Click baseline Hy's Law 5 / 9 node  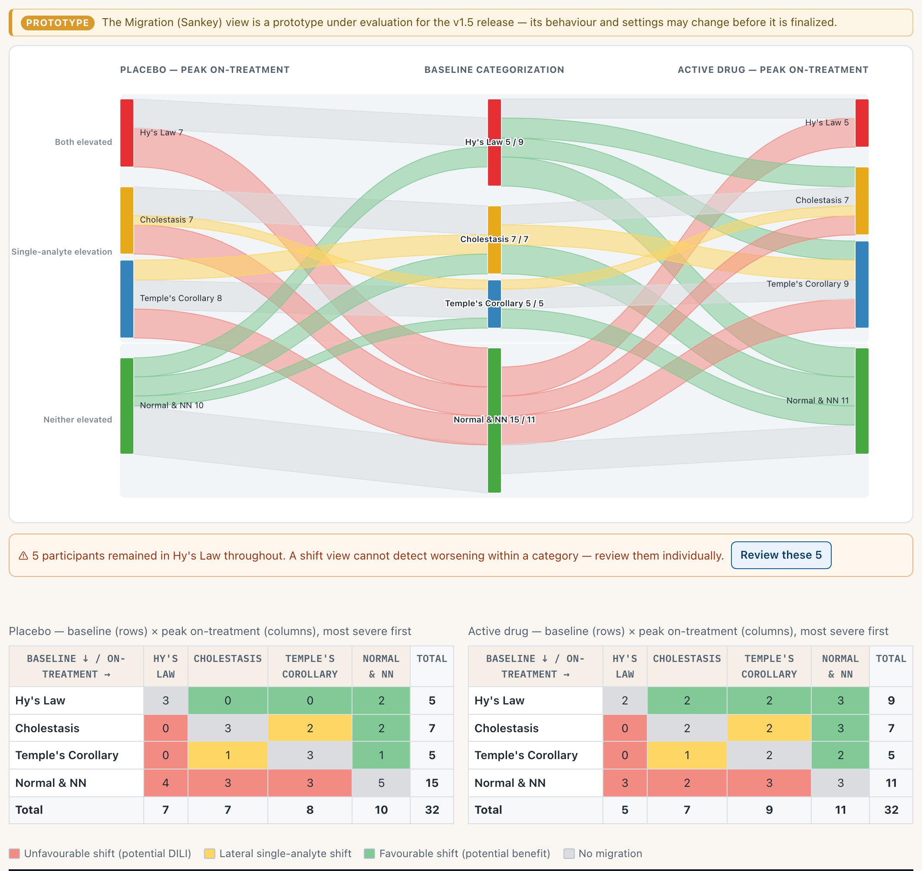[x=494, y=143]
